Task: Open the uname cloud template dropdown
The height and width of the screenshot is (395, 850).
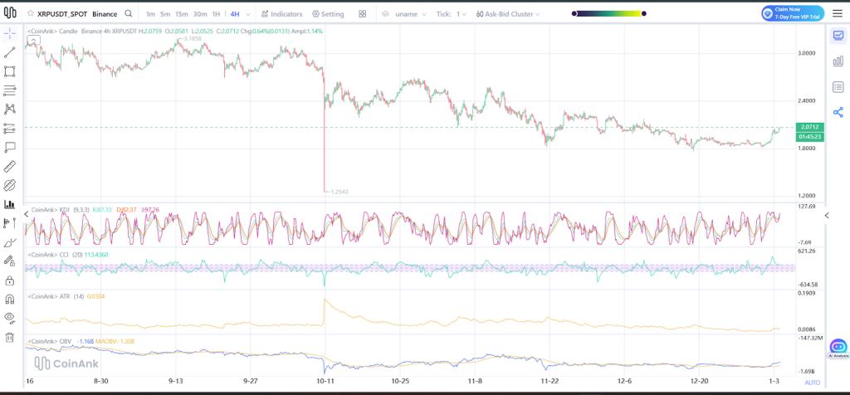Action: point(404,14)
